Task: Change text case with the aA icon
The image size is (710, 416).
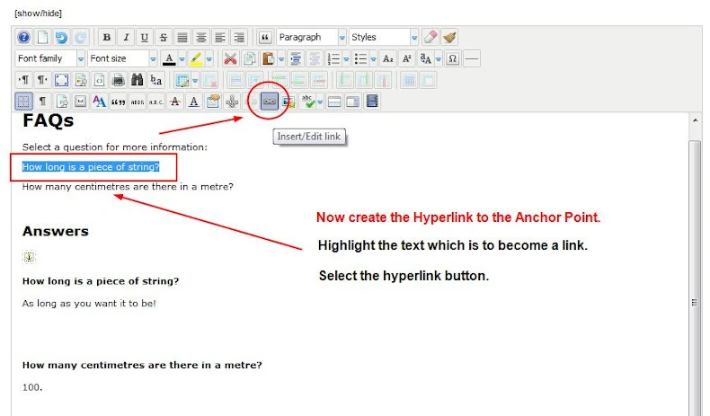Action: (426, 58)
